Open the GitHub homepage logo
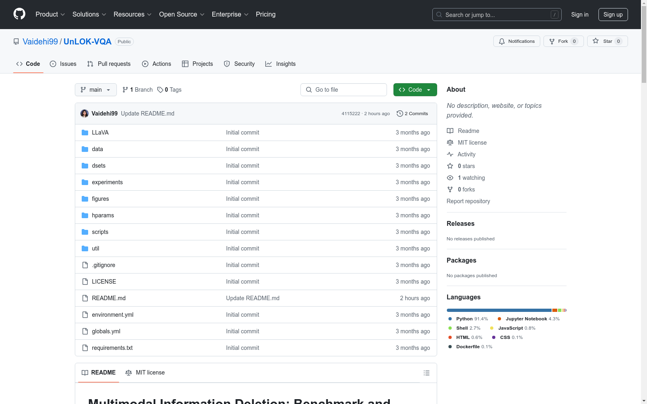647x404 pixels. coord(19,14)
